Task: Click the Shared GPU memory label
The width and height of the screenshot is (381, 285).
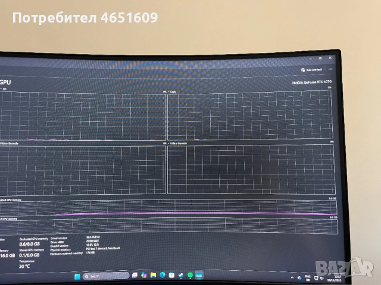Action: click(x=32, y=250)
